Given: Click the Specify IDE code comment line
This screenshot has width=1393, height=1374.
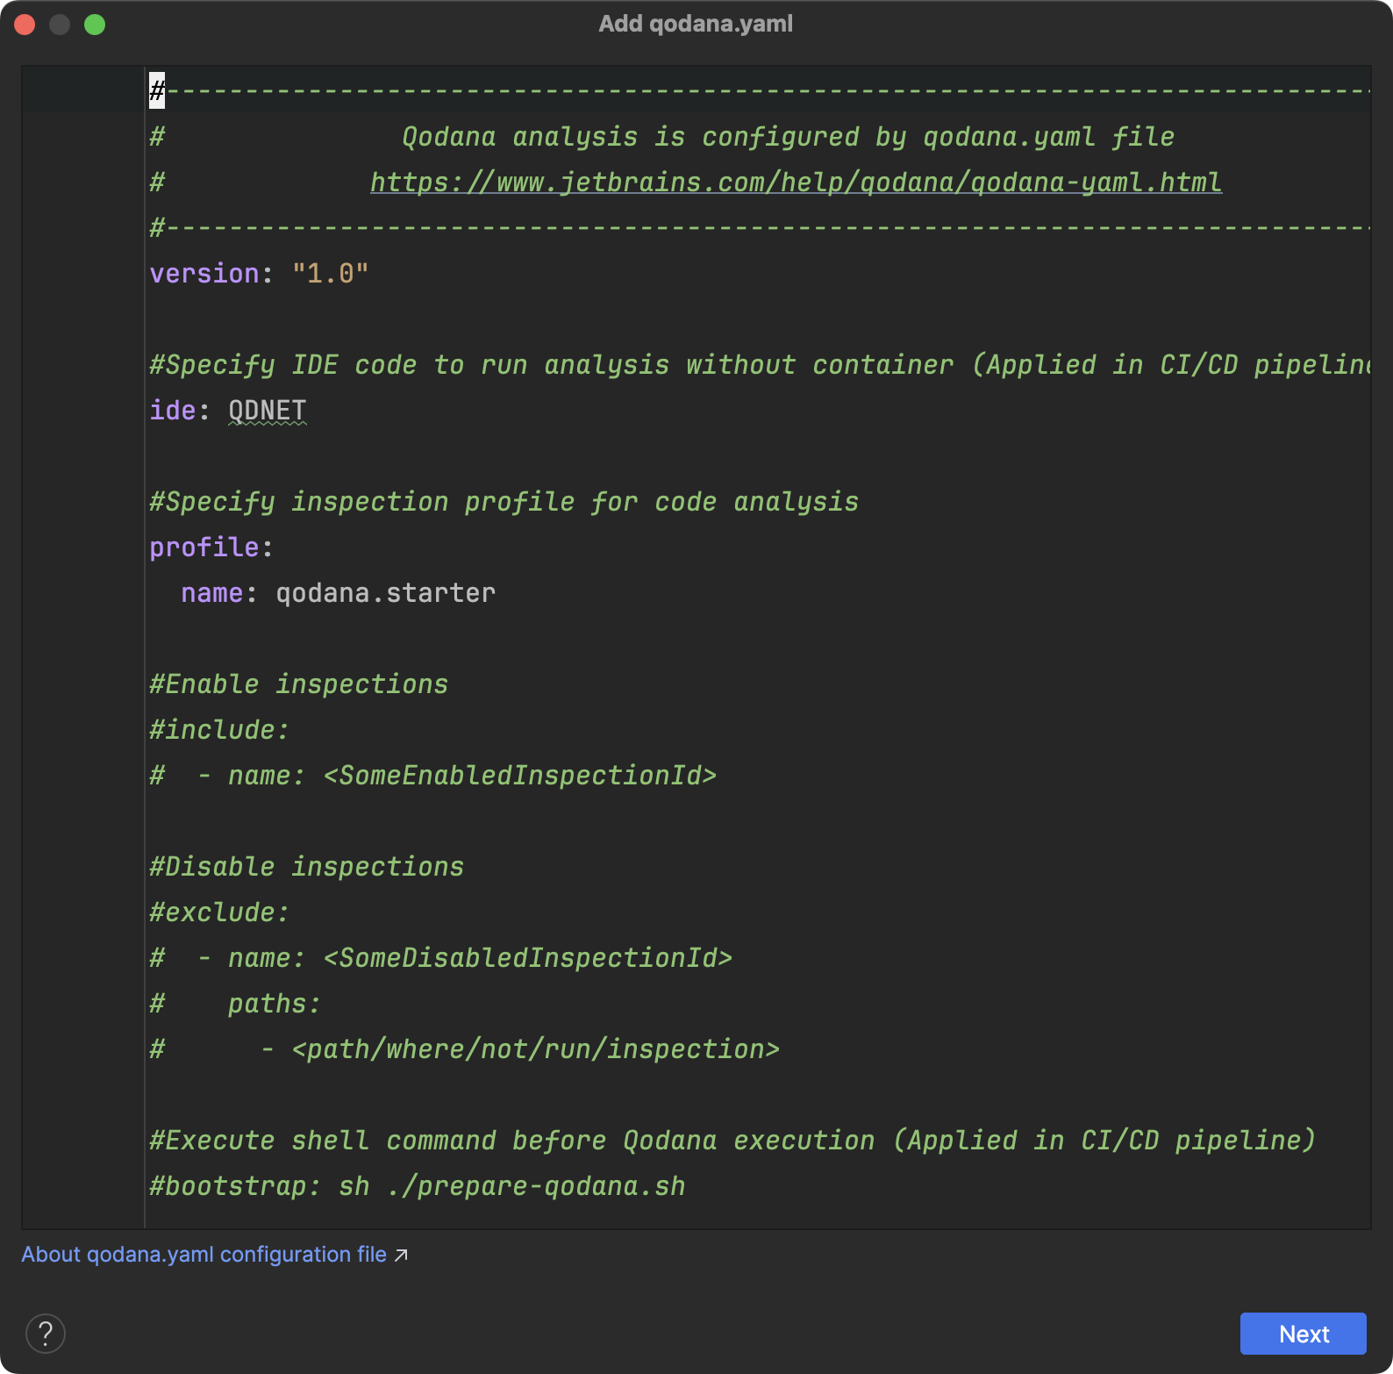Looking at the screenshot, I should point(760,365).
